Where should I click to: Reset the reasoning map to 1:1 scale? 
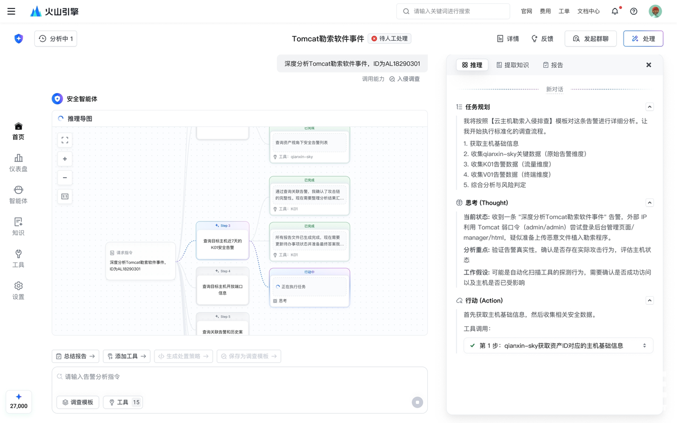tap(65, 197)
